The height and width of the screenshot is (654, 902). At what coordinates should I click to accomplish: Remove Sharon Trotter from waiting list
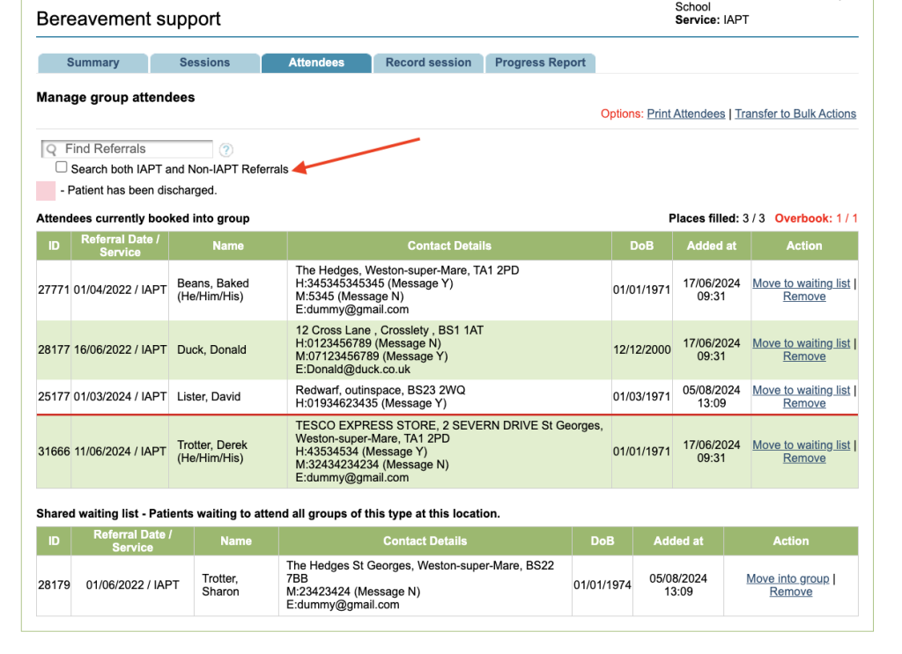791,592
